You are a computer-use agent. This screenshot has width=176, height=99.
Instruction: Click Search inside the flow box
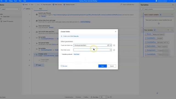tap(128, 5)
